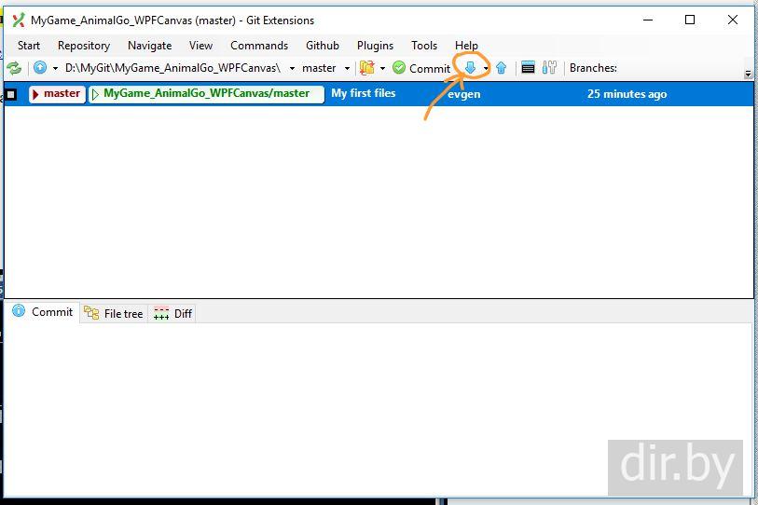Click the green Refresh arrows icon
The height and width of the screenshot is (505, 758).
(14, 68)
